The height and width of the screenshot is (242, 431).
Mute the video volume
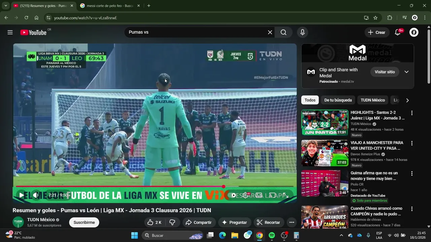(x=36, y=195)
